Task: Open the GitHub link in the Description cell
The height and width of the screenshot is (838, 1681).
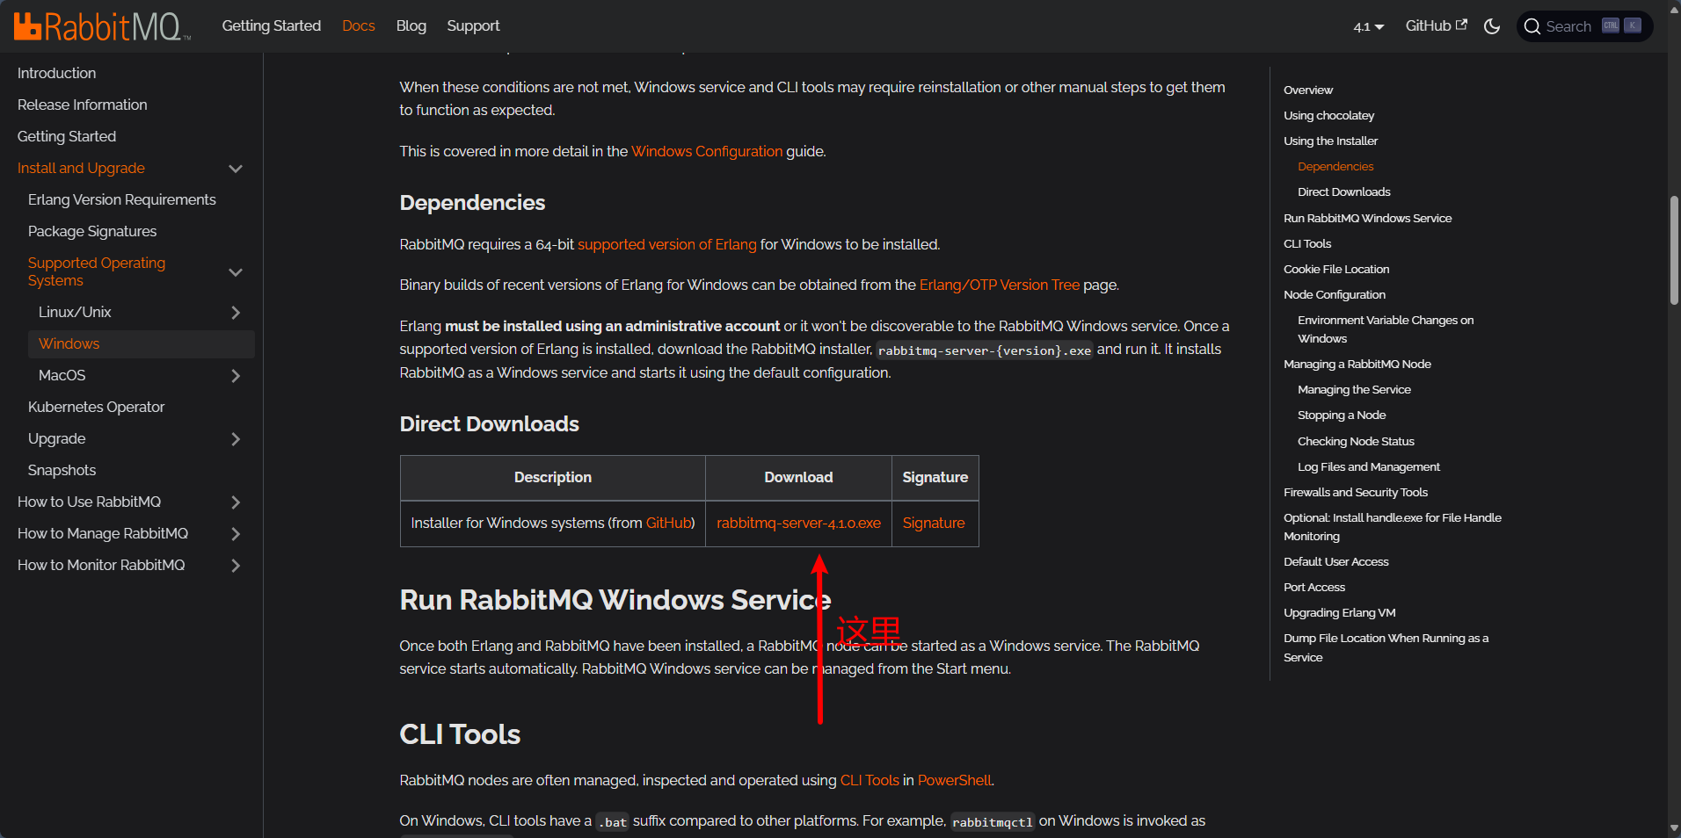Action: (x=669, y=523)
